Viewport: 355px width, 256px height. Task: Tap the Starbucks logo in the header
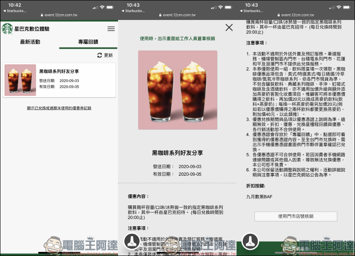coord(7,28)
